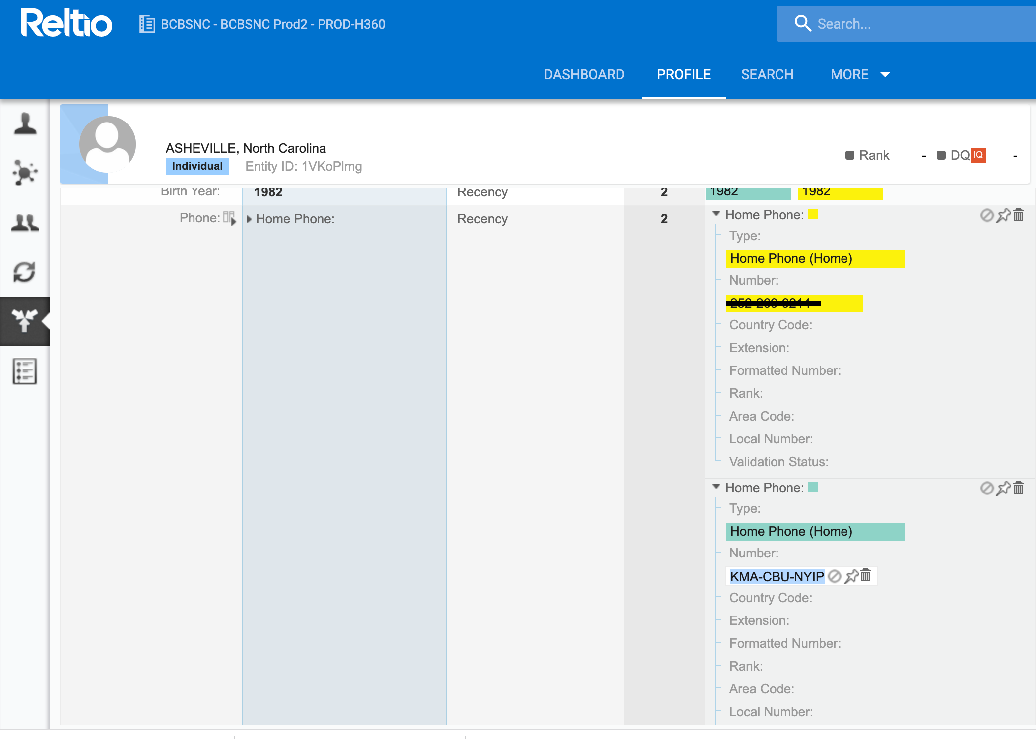Select the sources merge sidebar icon
Viewport: 1036px width, 739px height.
(x=25, y=321)
